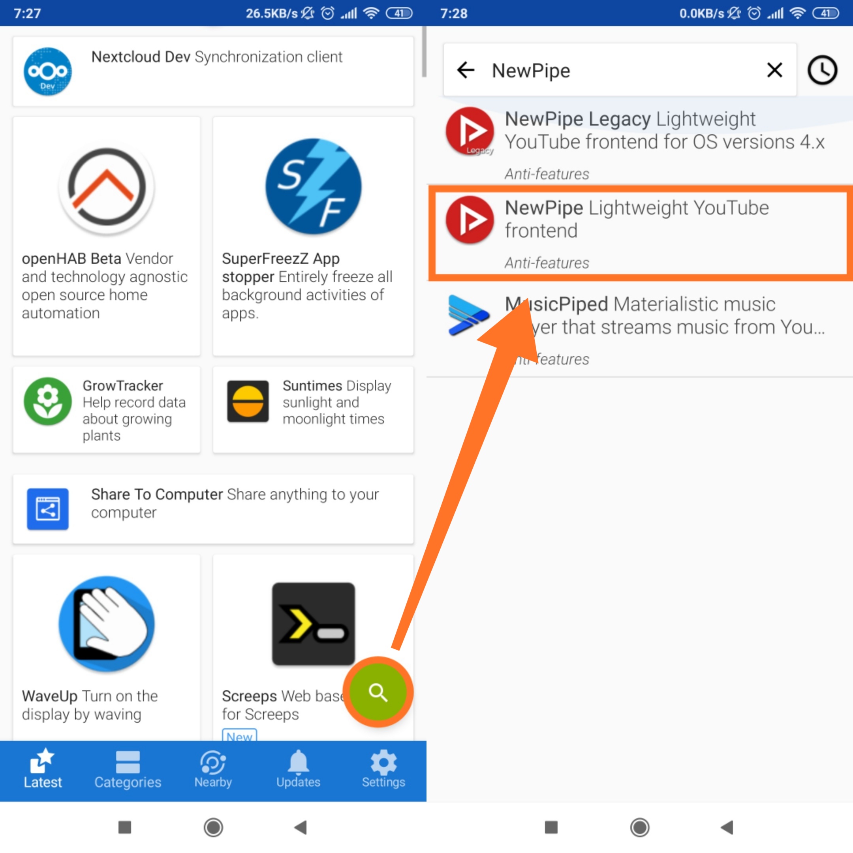Switch to the Categories tab
Screen dimensions: 853x853
[128, 770]
